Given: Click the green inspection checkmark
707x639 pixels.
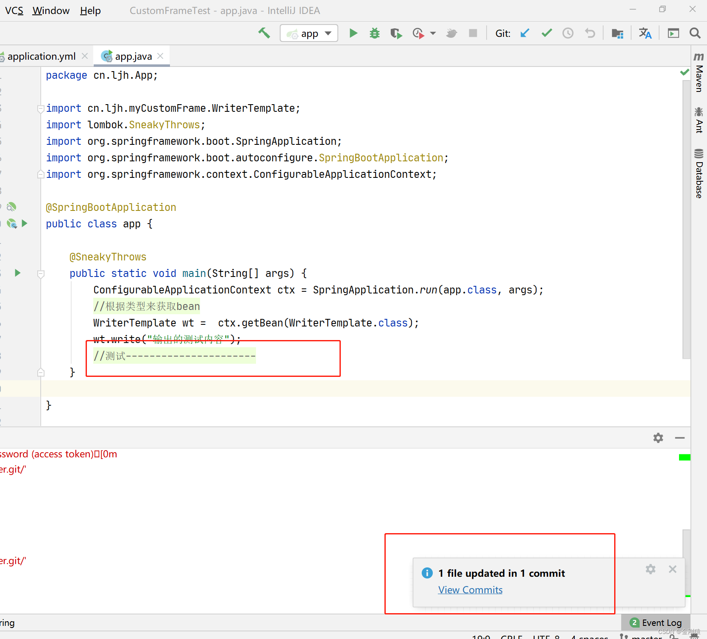Looking at the screenshot, I should point(685,72).
